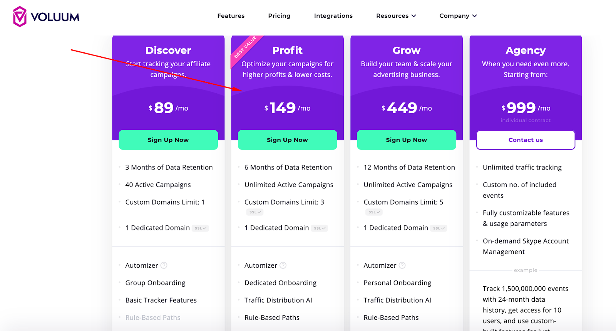The image size is (616, 331).
Task: Click Contact us for Agency plan
Action: pyautogui.click(x=526, y=140)
